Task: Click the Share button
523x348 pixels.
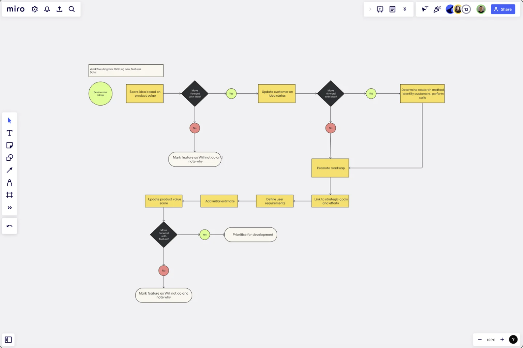Action: [x=503, y=9]
